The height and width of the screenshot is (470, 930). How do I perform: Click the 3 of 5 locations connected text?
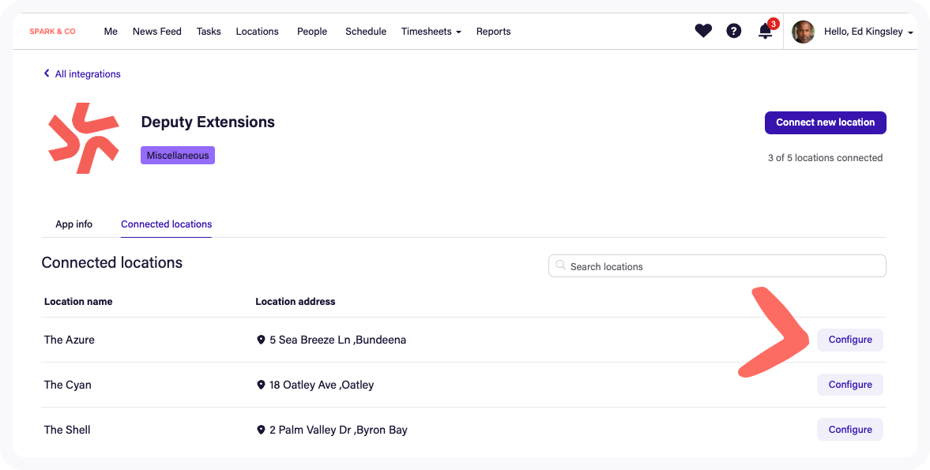click(826, 158)
